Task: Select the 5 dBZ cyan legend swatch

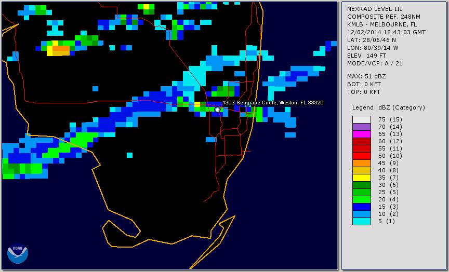Action: (362, 221)
